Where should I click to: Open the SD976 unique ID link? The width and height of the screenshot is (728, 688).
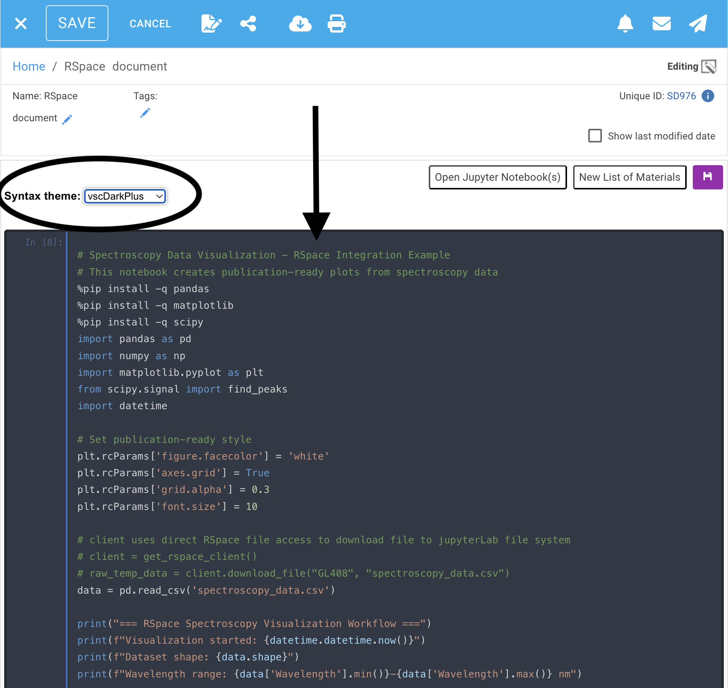tap(681, 96)
